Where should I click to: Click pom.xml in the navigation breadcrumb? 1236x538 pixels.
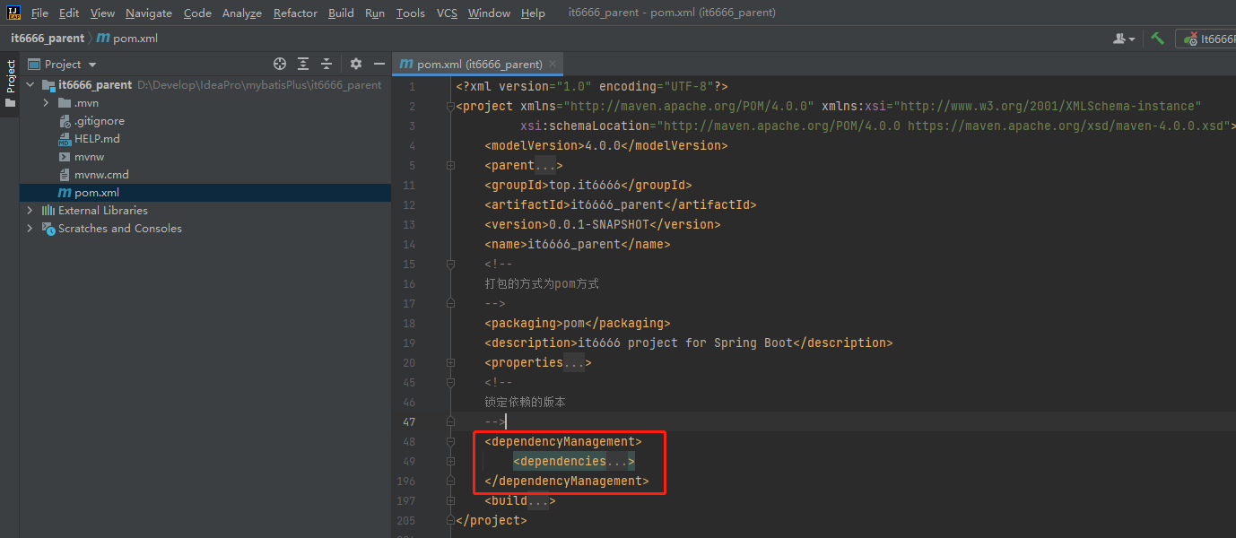pyautogui.click(x=135, y=38)
